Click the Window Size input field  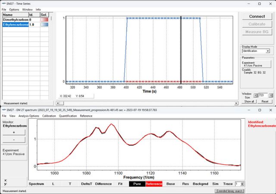[263, 95]
